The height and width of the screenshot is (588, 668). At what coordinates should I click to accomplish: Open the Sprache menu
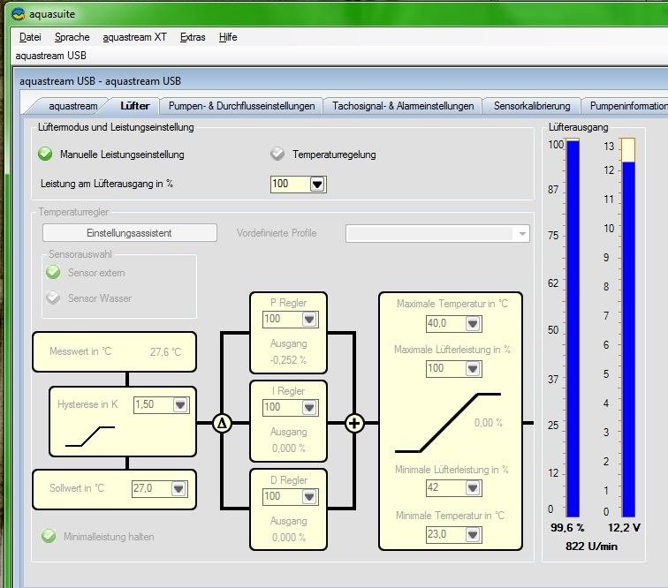(72, 37)
